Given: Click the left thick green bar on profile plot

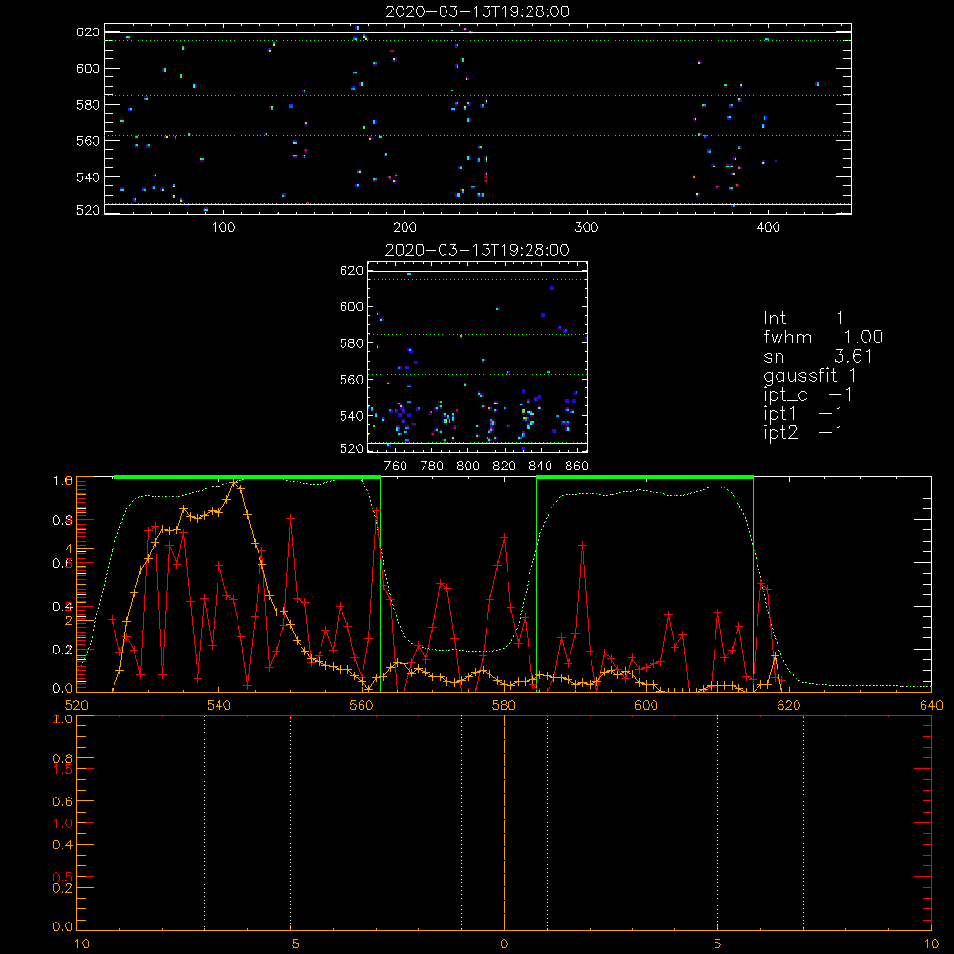Looking at the screenshot, I should coord(247,477).
